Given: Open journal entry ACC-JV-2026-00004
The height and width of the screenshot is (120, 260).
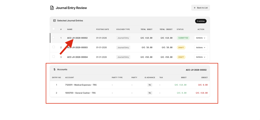Looking at the screenshot, I should (x=77, y=57).
